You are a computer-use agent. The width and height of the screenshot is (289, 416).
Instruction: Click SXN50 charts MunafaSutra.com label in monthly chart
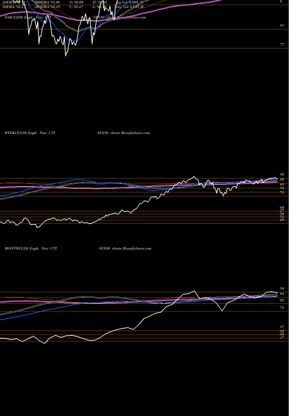(x=125, y=248)
